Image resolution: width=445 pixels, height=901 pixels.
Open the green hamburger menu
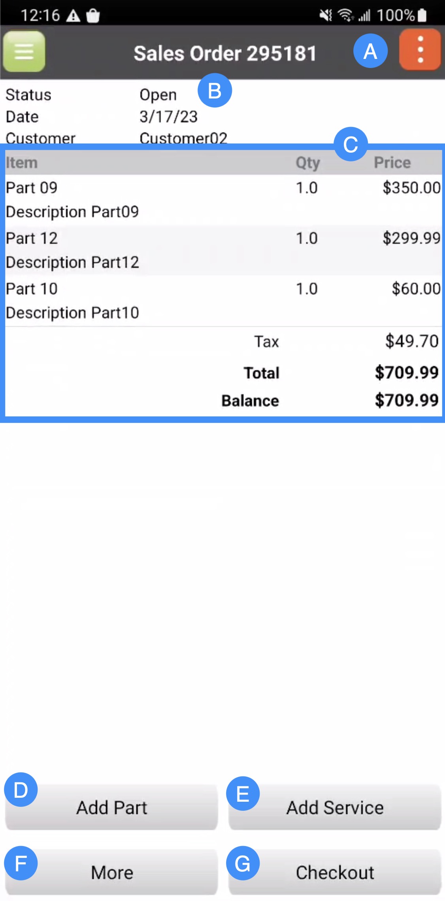[24, 52]
